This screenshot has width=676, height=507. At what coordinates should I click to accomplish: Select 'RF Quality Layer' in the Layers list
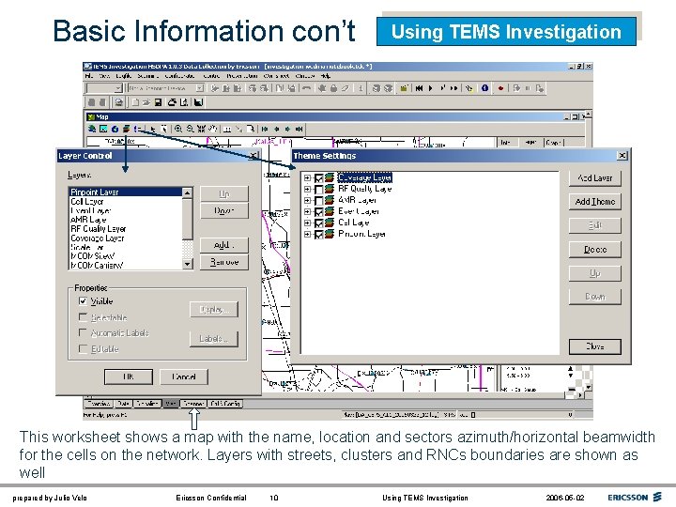(x=126, y=228)
